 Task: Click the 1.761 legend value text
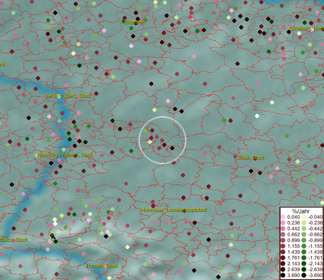coord(293,258)
